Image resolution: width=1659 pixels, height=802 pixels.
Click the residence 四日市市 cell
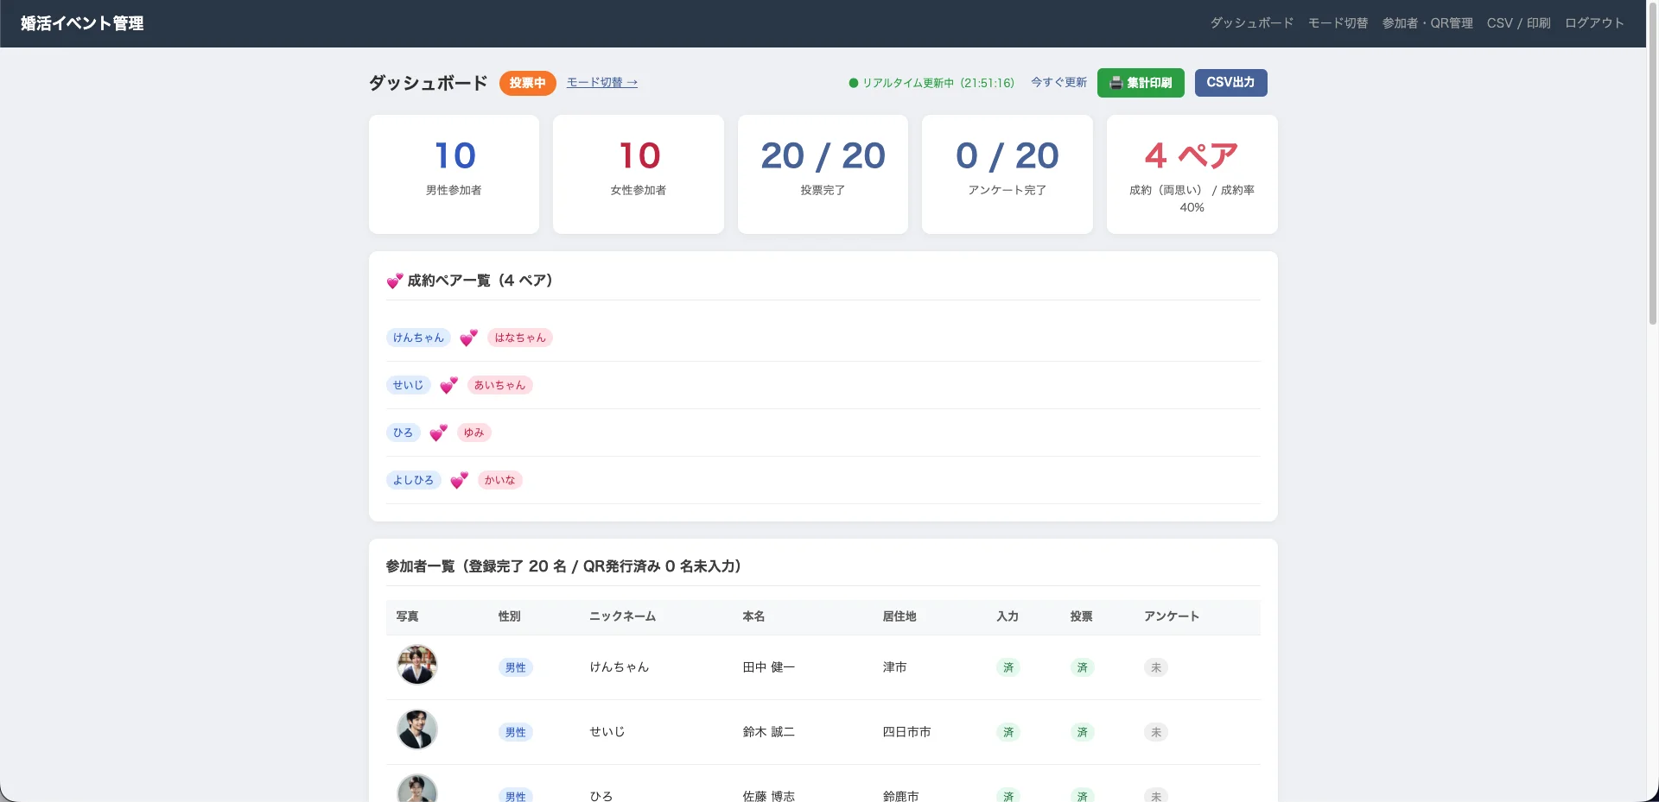(906, 732)
